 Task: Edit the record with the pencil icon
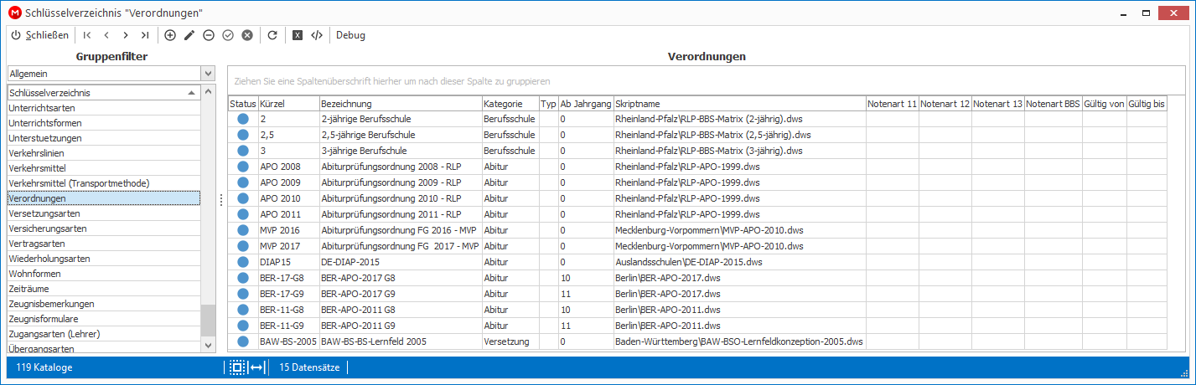[x=189, y=35]
